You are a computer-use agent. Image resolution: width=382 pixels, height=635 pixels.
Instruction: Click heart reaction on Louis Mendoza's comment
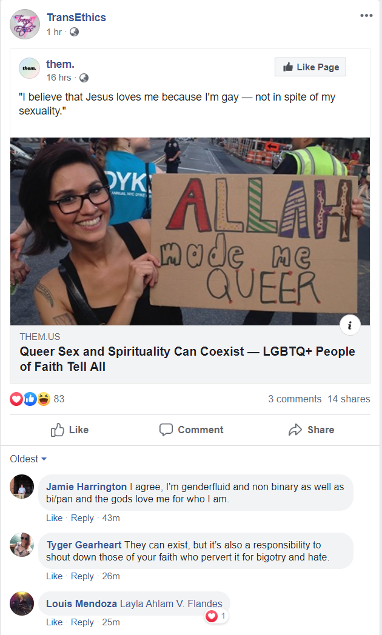pos(212,616)
